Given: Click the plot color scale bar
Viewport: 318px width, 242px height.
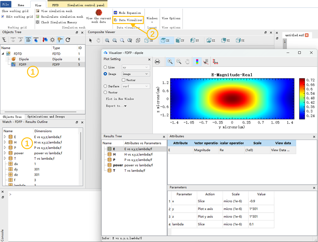Looking at the screenshot, I should pos(302,98).
